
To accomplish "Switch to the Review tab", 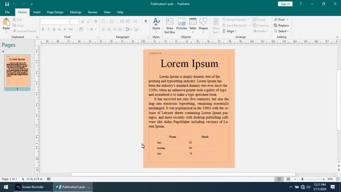I will coord(93,12).
